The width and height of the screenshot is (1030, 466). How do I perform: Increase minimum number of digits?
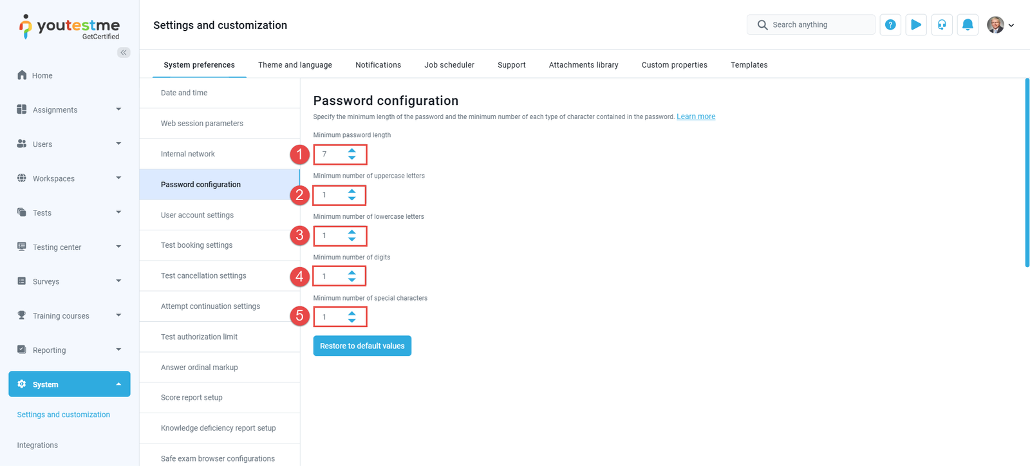pyautogui.click(x=352, y=273)
